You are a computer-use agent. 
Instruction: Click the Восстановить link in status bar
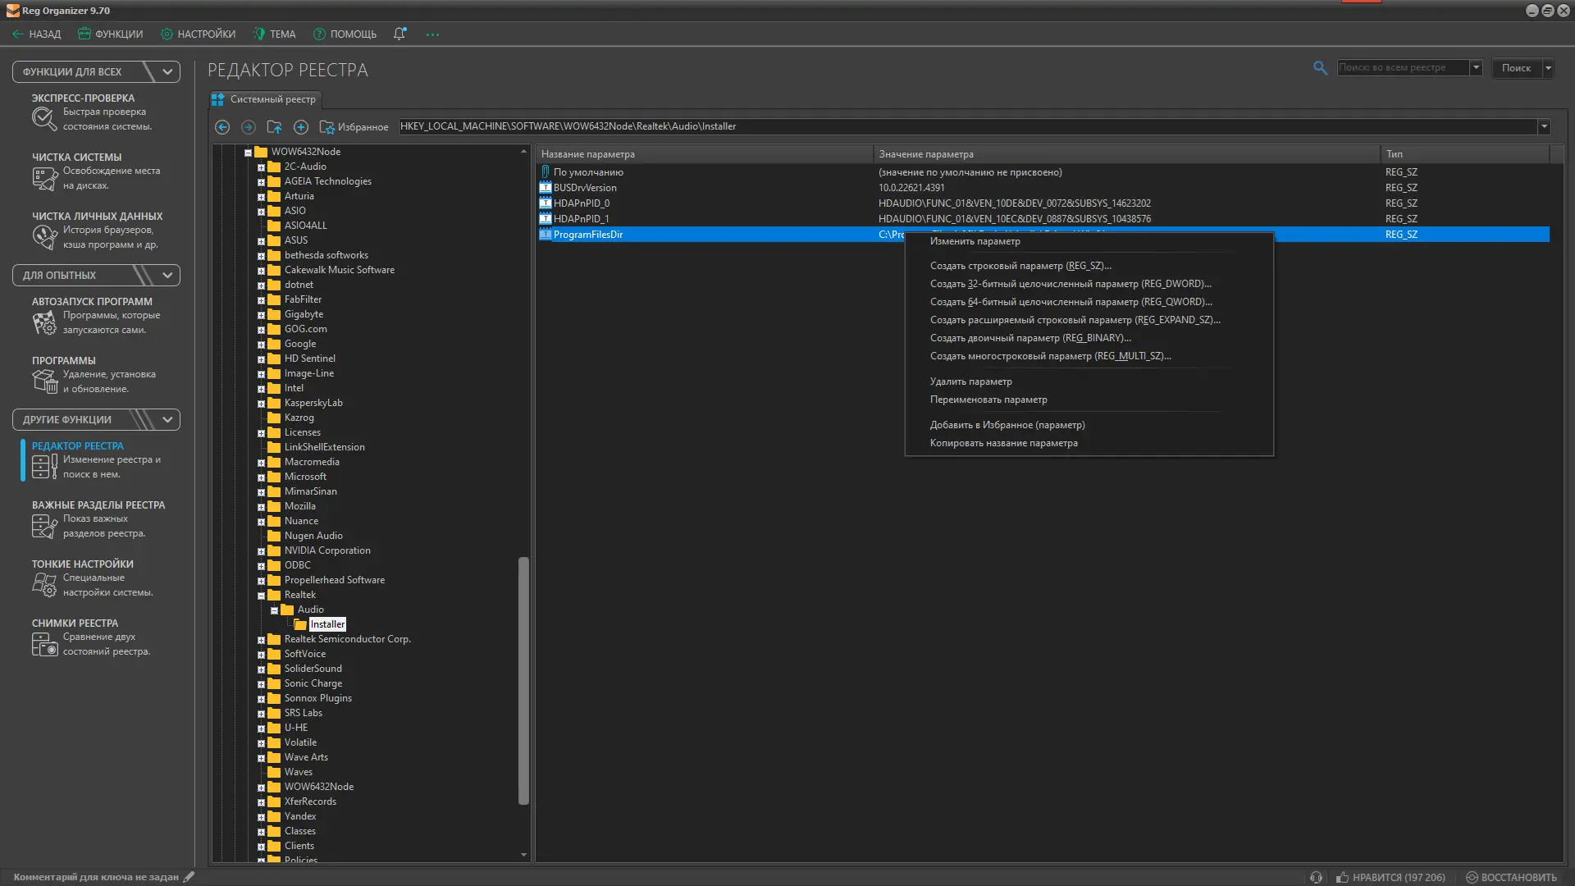[x=1518, y=877]
